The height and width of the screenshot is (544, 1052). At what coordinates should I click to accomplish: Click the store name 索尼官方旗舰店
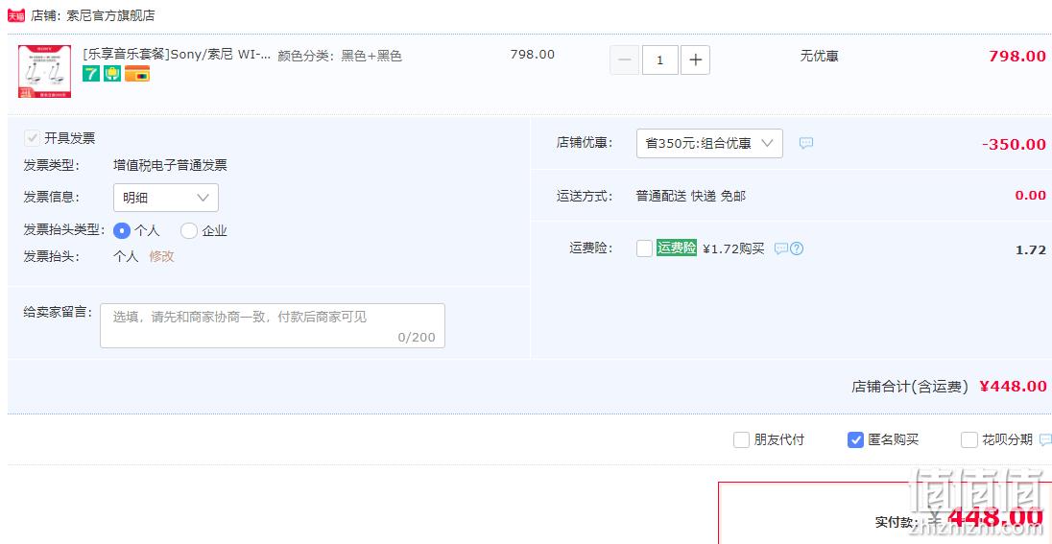coord(110,15)
